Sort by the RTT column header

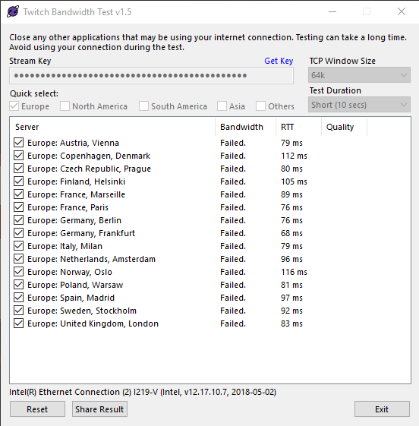coord(299,127)
